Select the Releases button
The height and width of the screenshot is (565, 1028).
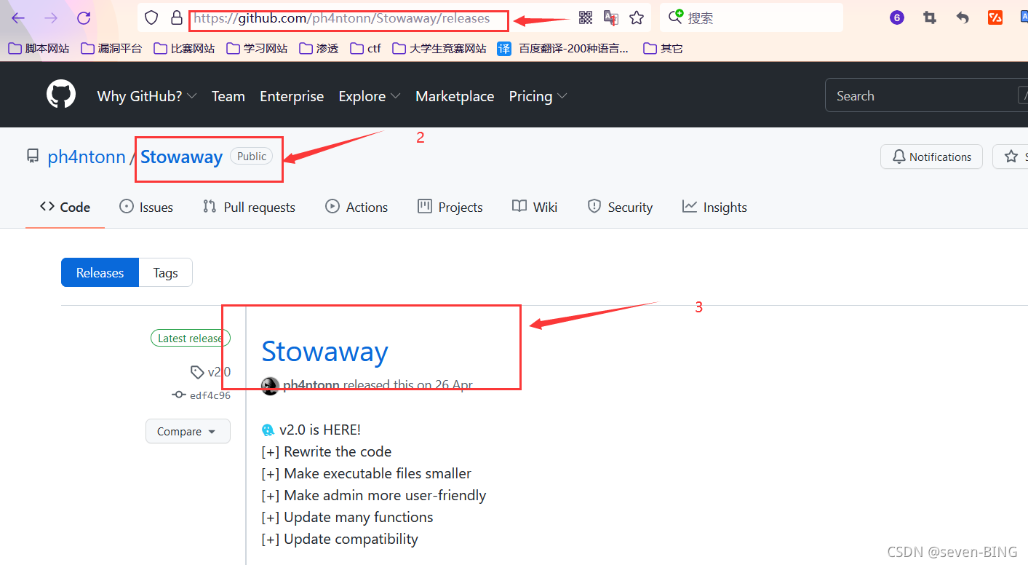(x=100, y=272)
